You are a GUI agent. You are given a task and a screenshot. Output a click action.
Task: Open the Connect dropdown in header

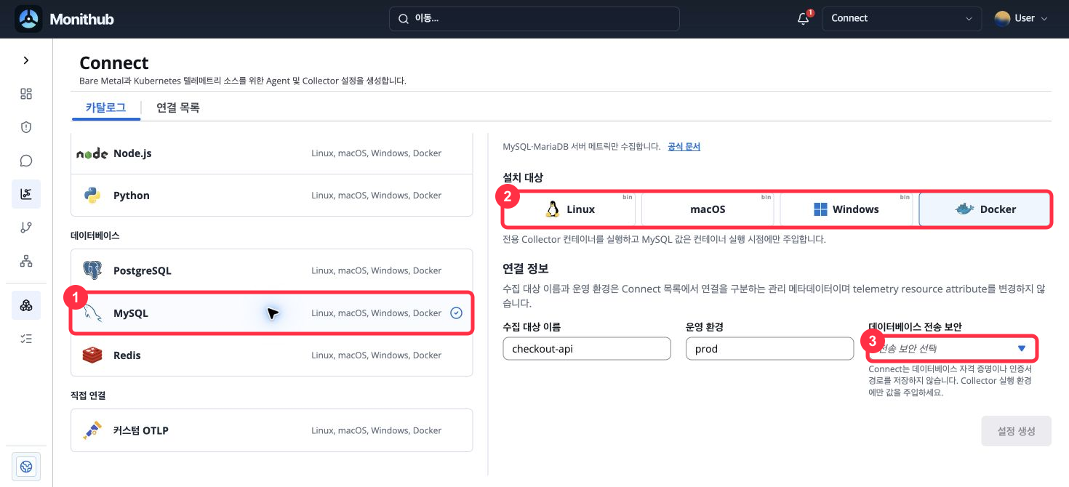[902, 19]
